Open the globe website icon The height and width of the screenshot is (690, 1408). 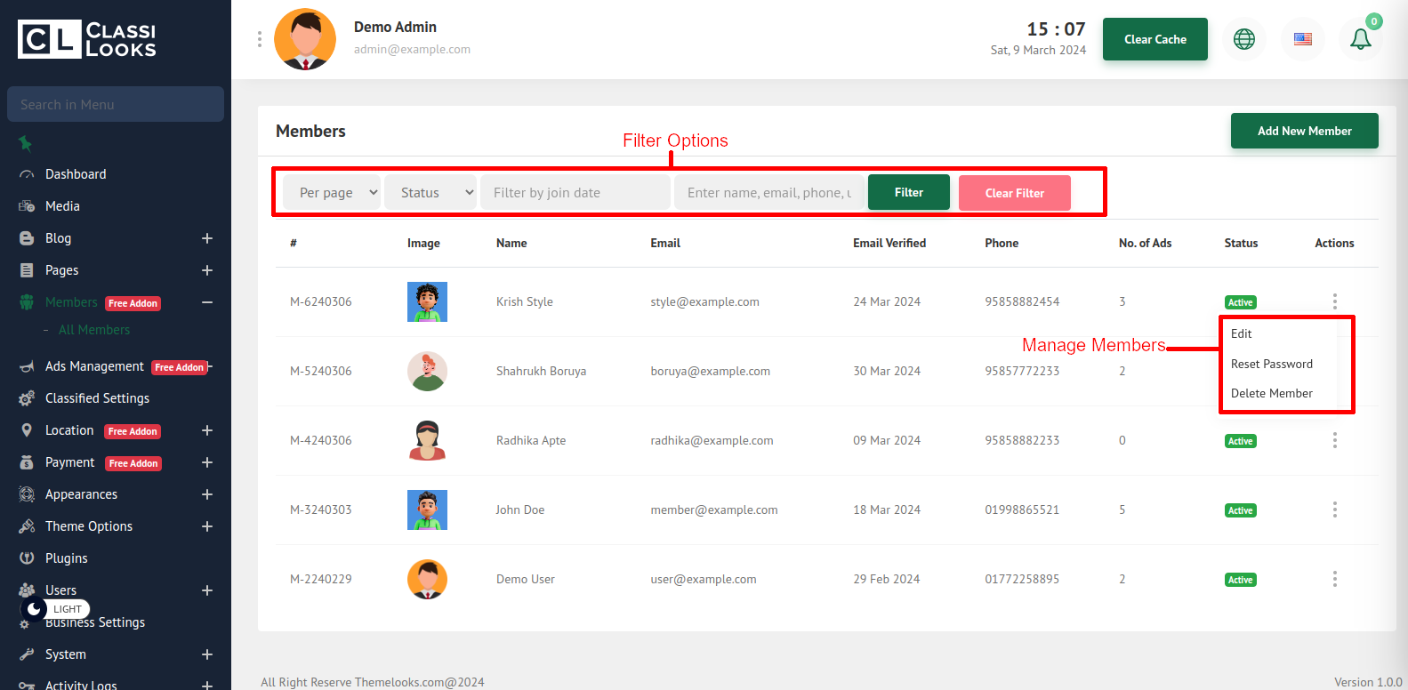pyautogui.click(x=1243, y=39)
